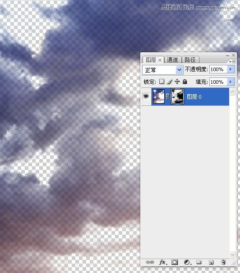The height and width of the screenshot is (273, 240).
Task: Create a new layer group folder
Action: pyautogui.click(x=198, y=262)
